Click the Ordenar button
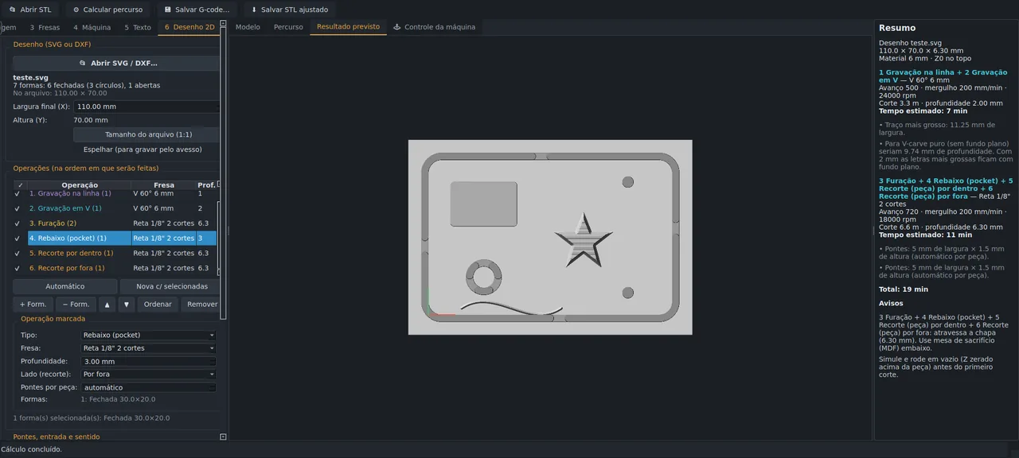Viewport: 1019px width, 458px height. pyautogui.click(x=158, y=305)
